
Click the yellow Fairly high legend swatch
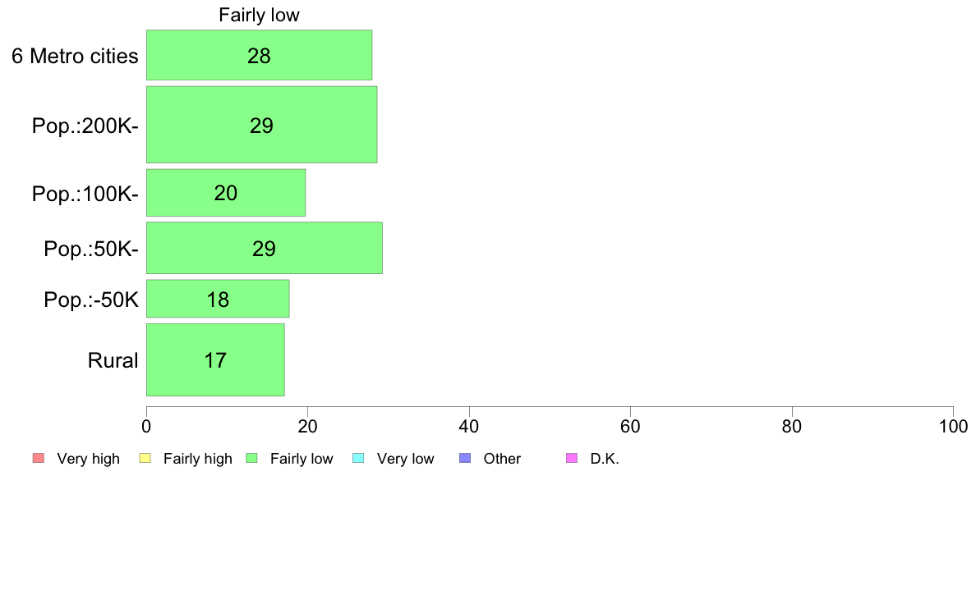click(145, 459)
